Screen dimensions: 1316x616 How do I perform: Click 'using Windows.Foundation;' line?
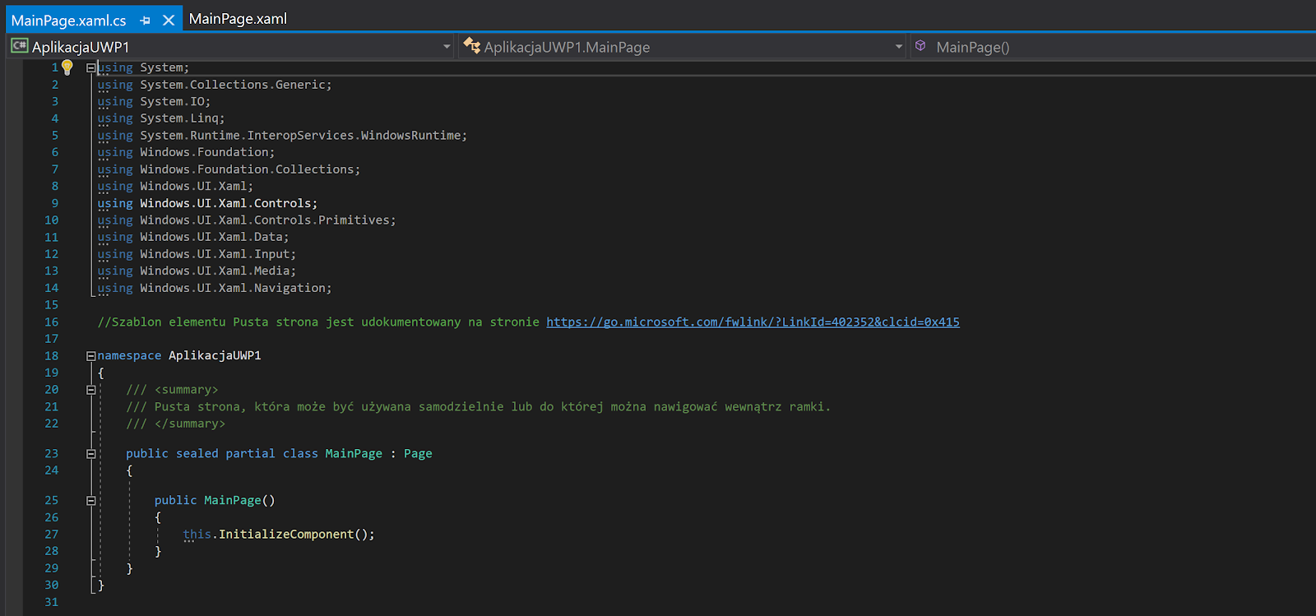tap(186, 152)
